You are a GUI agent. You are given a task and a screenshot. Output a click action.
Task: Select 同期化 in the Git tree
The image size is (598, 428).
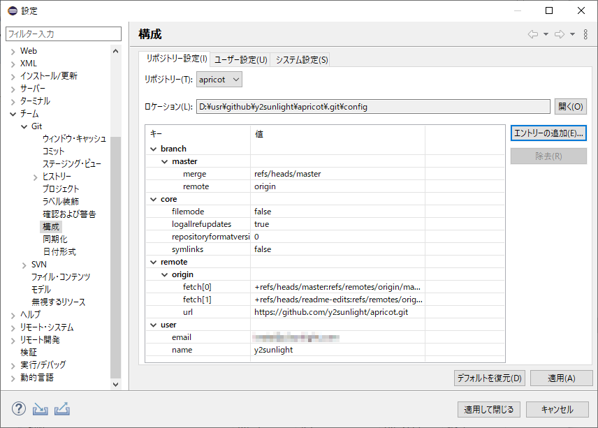[54, 239]
